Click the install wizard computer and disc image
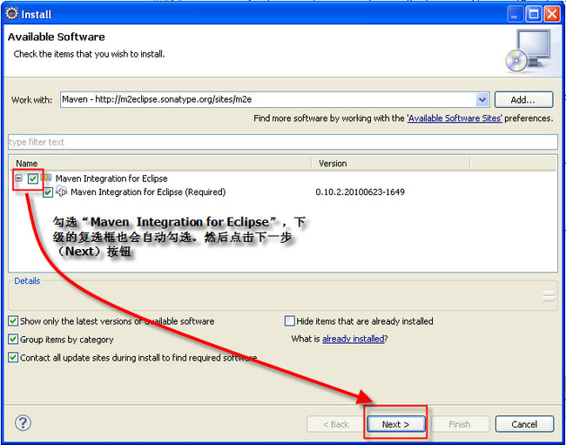The height and width of the screenshot is (445, 566). point(528,51)
